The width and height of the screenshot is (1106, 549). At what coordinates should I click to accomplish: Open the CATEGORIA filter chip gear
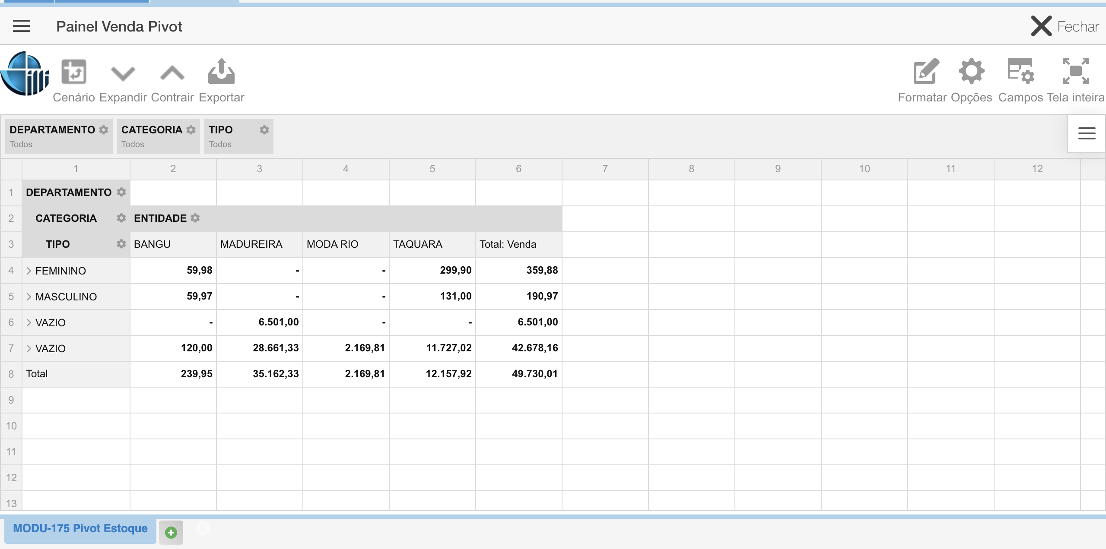(x=191, y=130)
